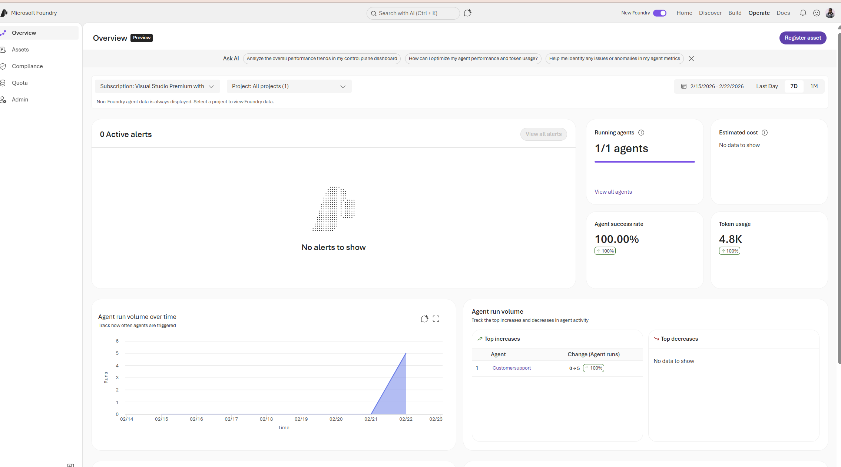
Task: Focus the Search with AI field
Action: tap(413, 13)
